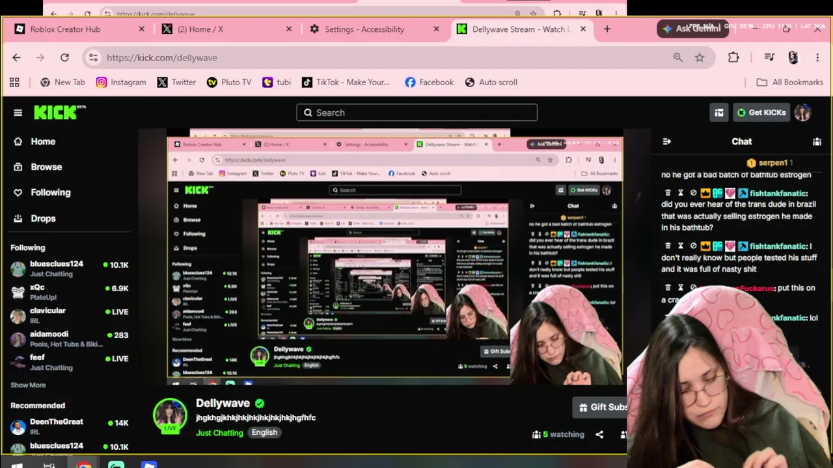This screenshot has height=468, width=833.
Task: Click the English language tag
Action: pyautogui.click(x=264, y=432)
